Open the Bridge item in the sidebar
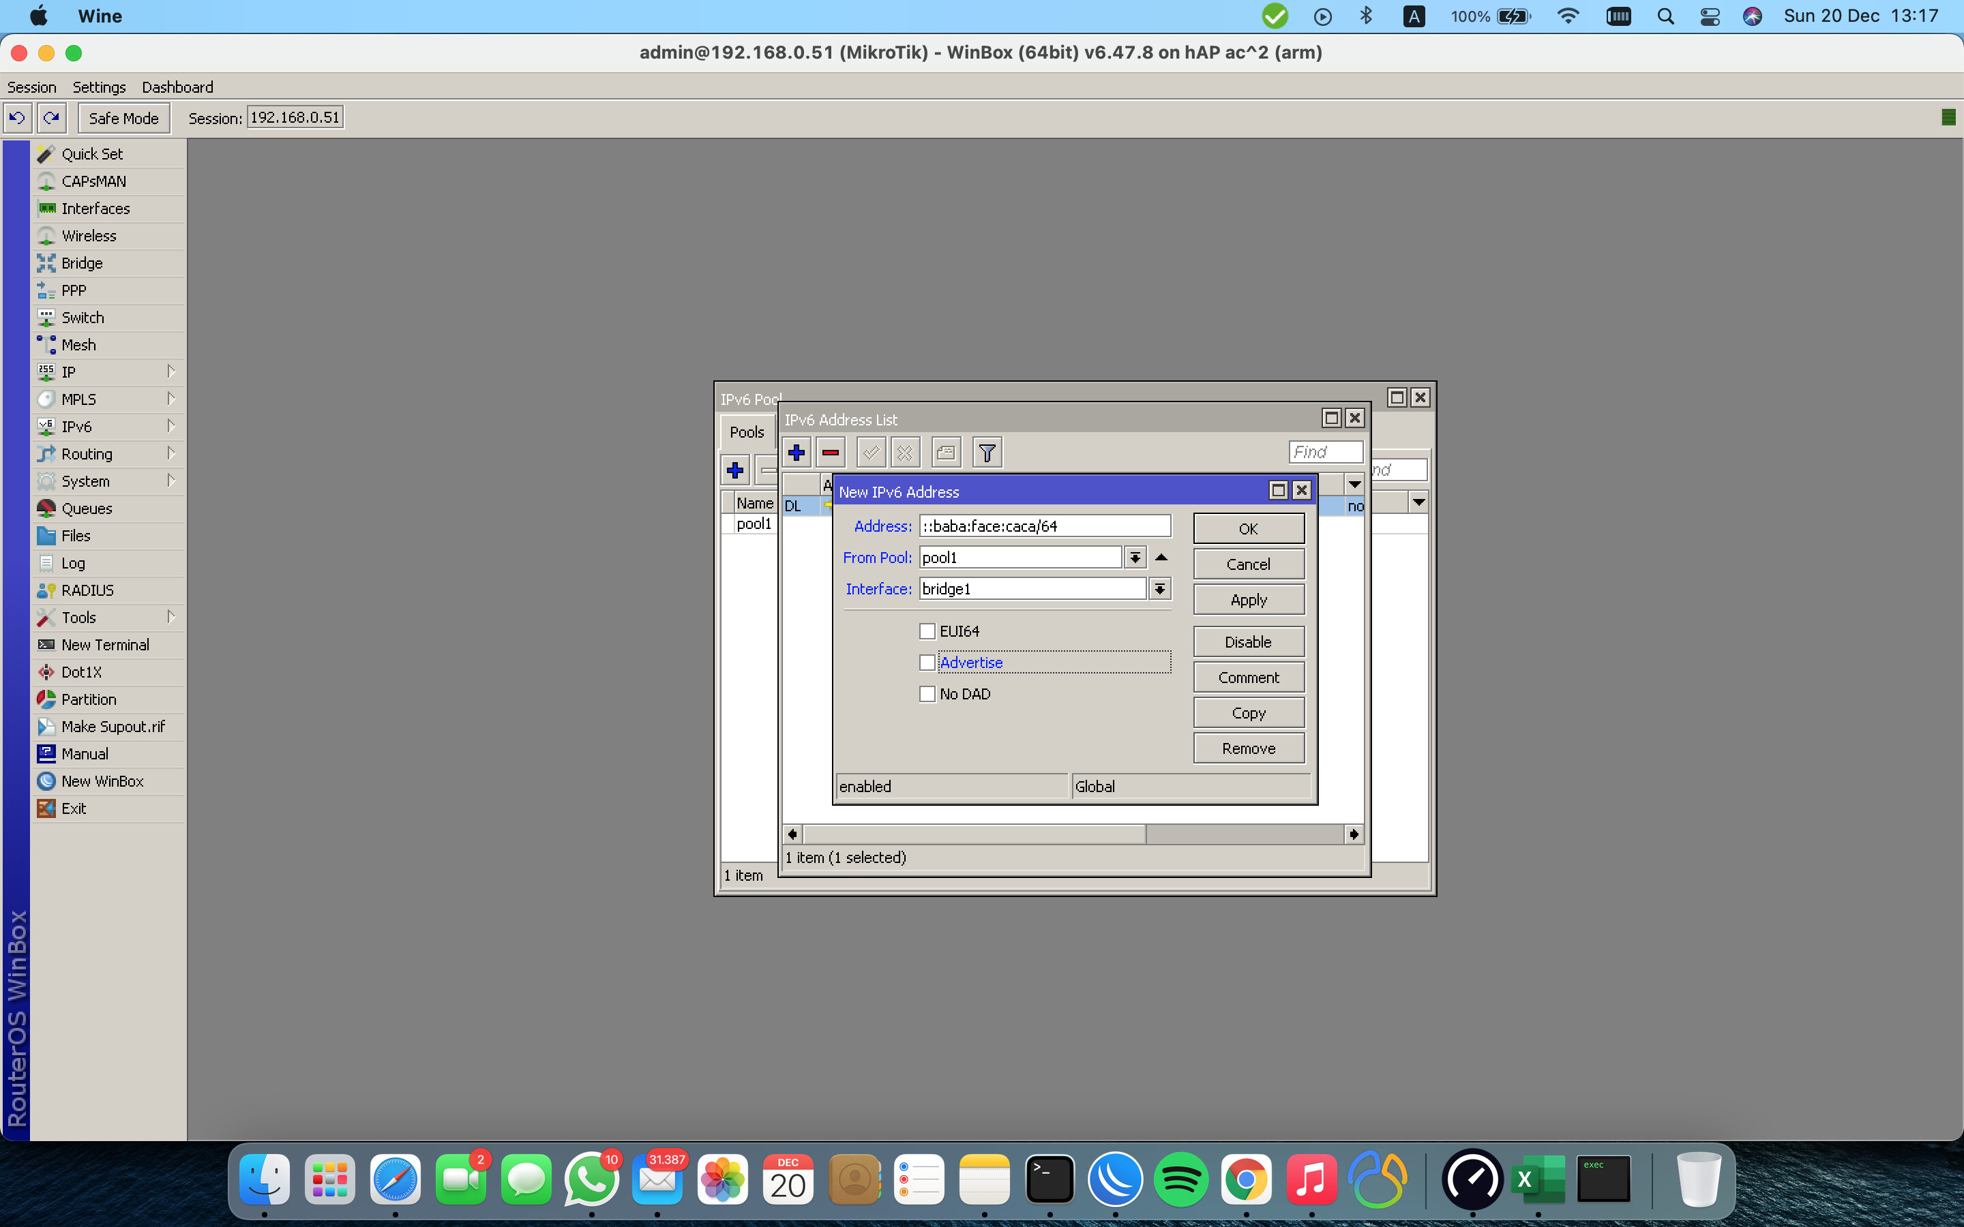Image resolution: width=1964 pixels, height=1227 pixels. pos(82,263)
